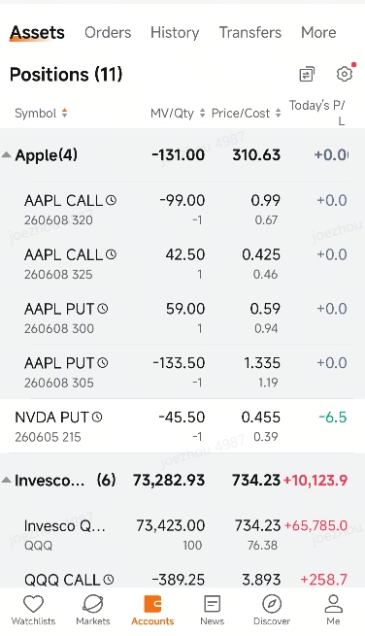365x636 pixels.
Task: Toggle sorting on Price/Cost column
Action: click(x=247, y=114)
